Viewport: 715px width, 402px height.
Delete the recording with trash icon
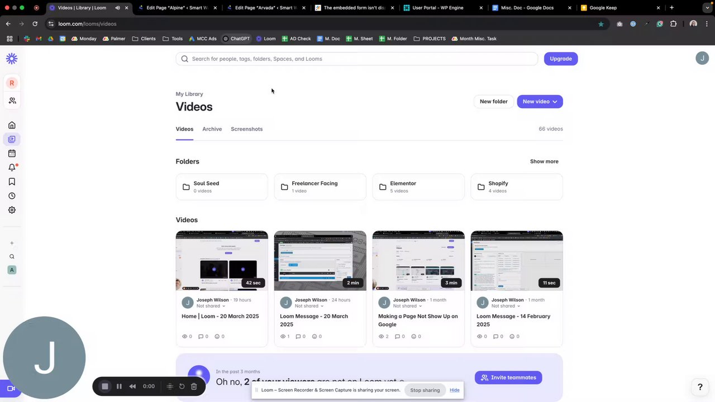click(194, 386)
